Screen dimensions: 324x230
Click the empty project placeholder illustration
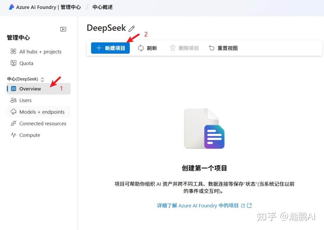tap(204, 128)
